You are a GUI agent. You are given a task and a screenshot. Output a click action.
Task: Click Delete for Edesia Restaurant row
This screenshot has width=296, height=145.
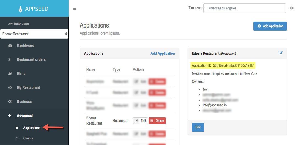pyautogui.click(x=157, y=121)
